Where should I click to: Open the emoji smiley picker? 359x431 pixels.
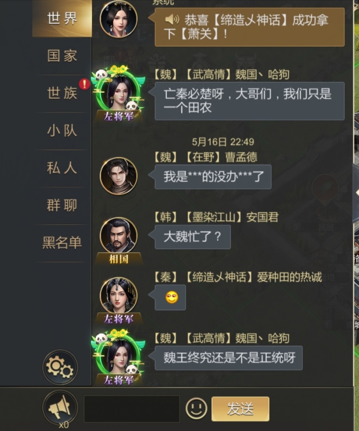tap(196, 409)
